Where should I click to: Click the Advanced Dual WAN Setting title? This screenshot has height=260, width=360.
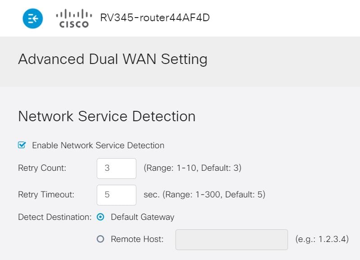coord(112,59)
